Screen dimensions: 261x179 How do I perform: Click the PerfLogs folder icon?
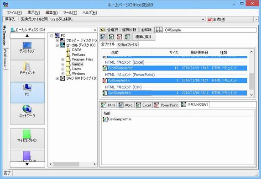point(68,54)
